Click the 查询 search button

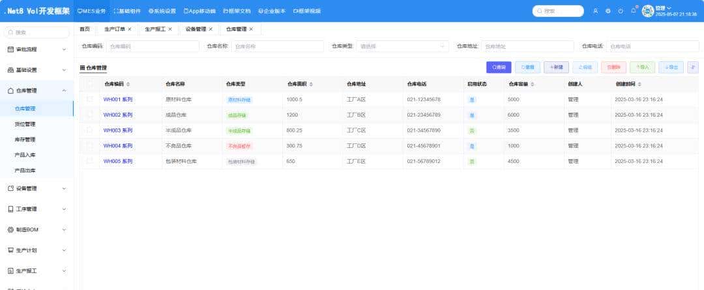tap(499, 67)
